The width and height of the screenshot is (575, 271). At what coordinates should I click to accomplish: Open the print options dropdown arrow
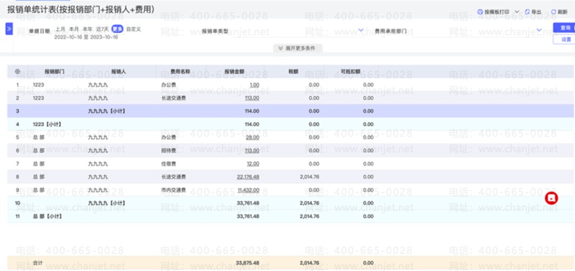[516, 12]
